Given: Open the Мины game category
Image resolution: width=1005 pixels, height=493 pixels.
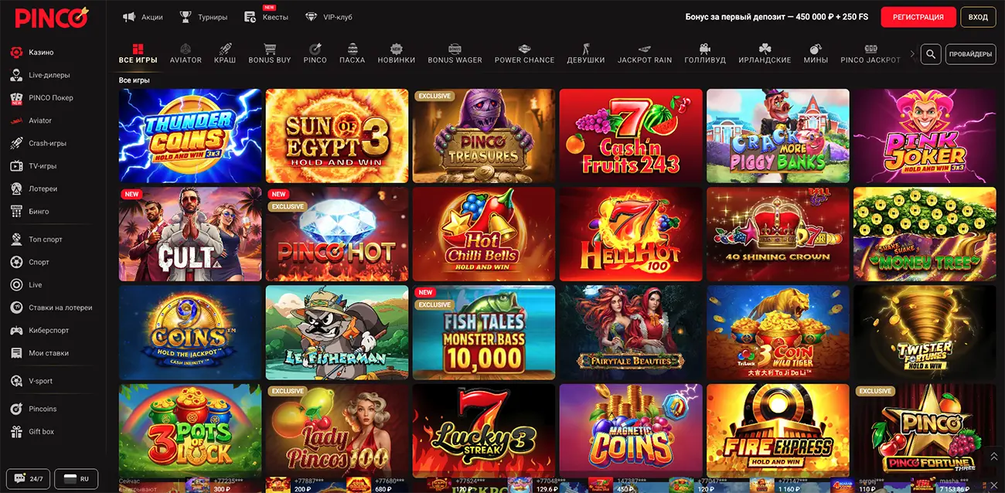Looking at the screenshot, I should [815, 48].
